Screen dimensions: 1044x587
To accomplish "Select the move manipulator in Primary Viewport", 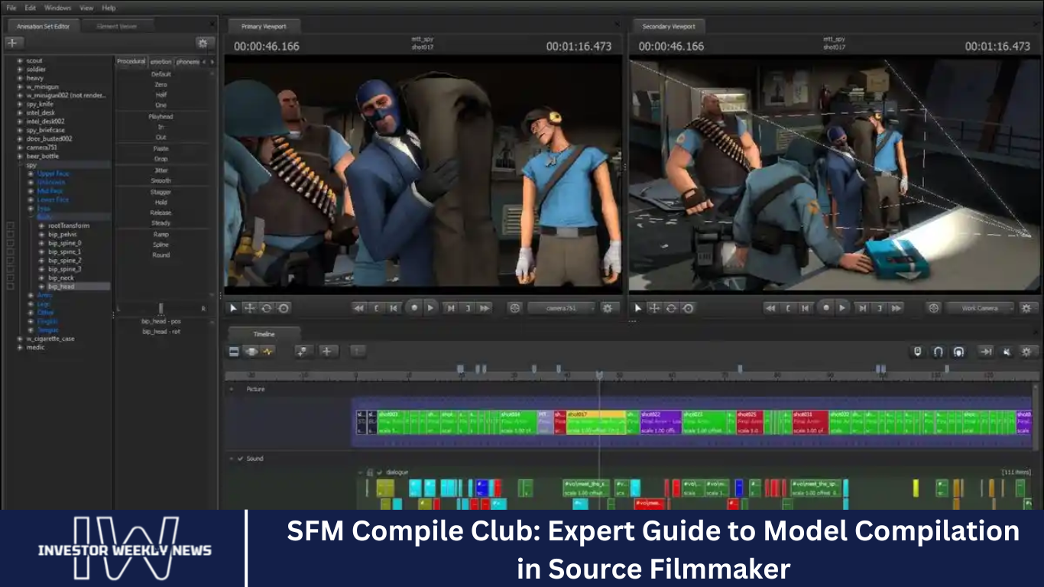I will coord(249,308).
